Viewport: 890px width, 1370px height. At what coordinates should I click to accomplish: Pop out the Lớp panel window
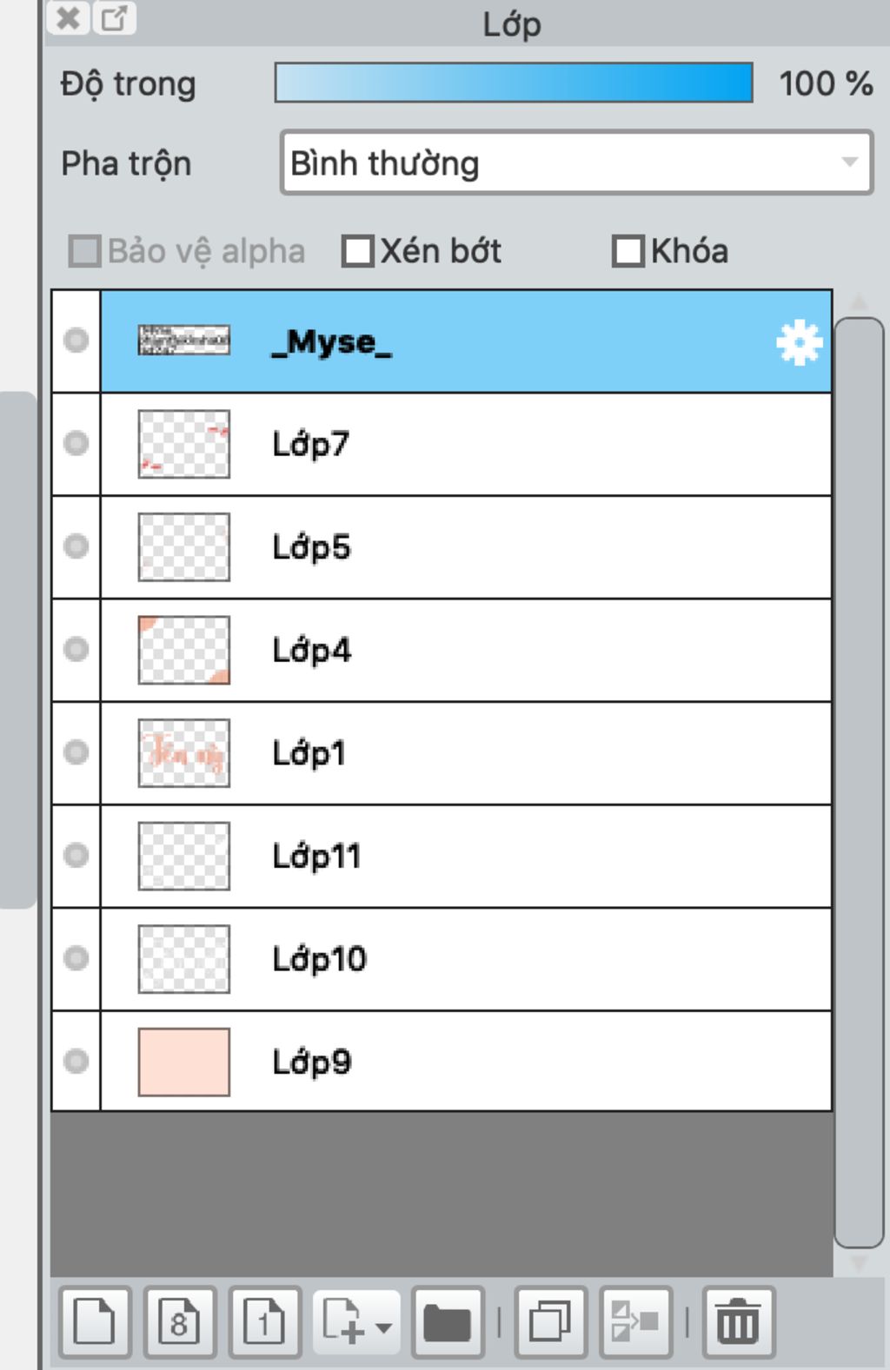115,17
